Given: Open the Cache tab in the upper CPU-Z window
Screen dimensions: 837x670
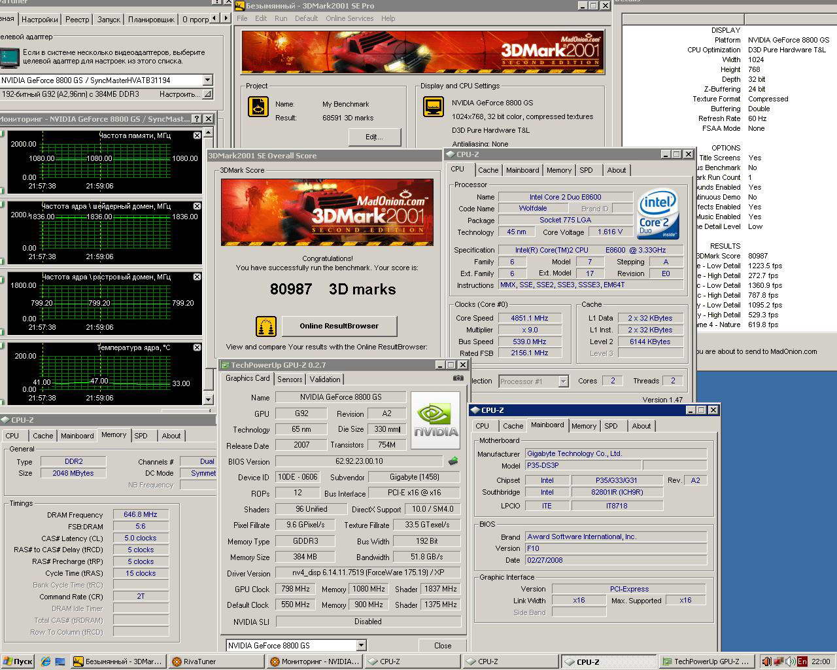Looking at the screenshot, I should (488, 170).
